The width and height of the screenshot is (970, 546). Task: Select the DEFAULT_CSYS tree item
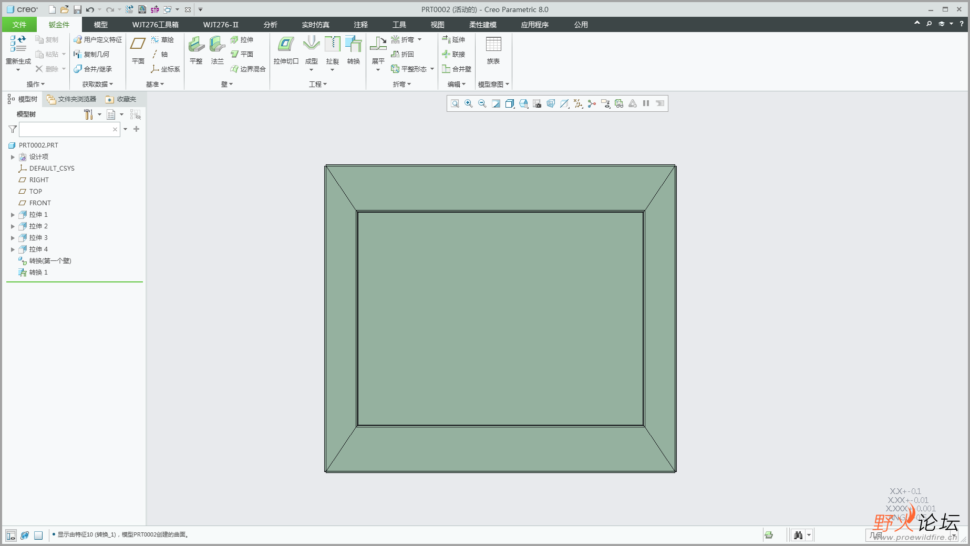(46, 169)
